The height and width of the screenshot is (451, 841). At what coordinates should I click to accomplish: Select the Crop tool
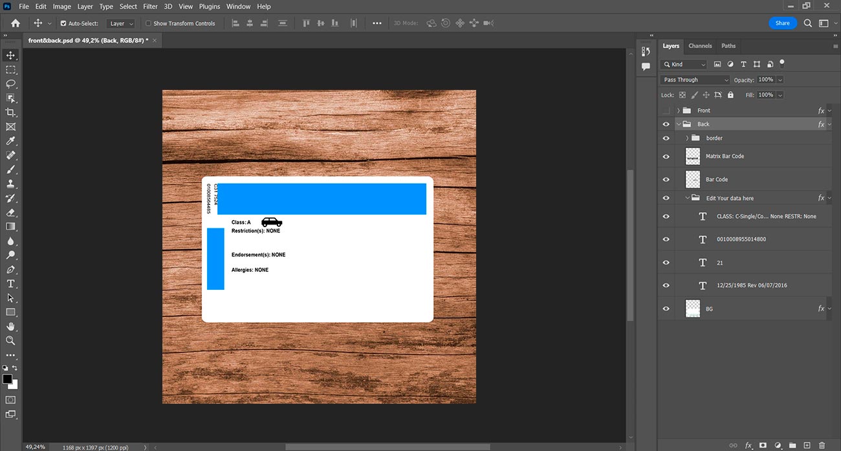click(x=10, y=112)
